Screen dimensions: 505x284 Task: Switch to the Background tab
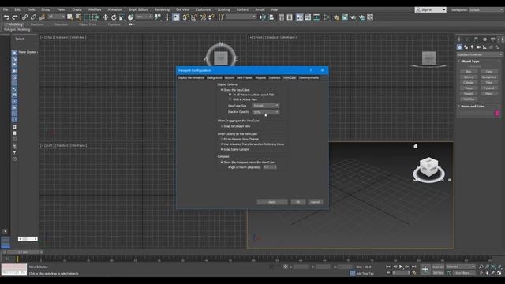click(x=214, y=77)
